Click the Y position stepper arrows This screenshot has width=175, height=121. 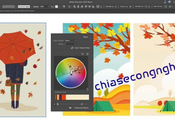[x=118, y=7]
